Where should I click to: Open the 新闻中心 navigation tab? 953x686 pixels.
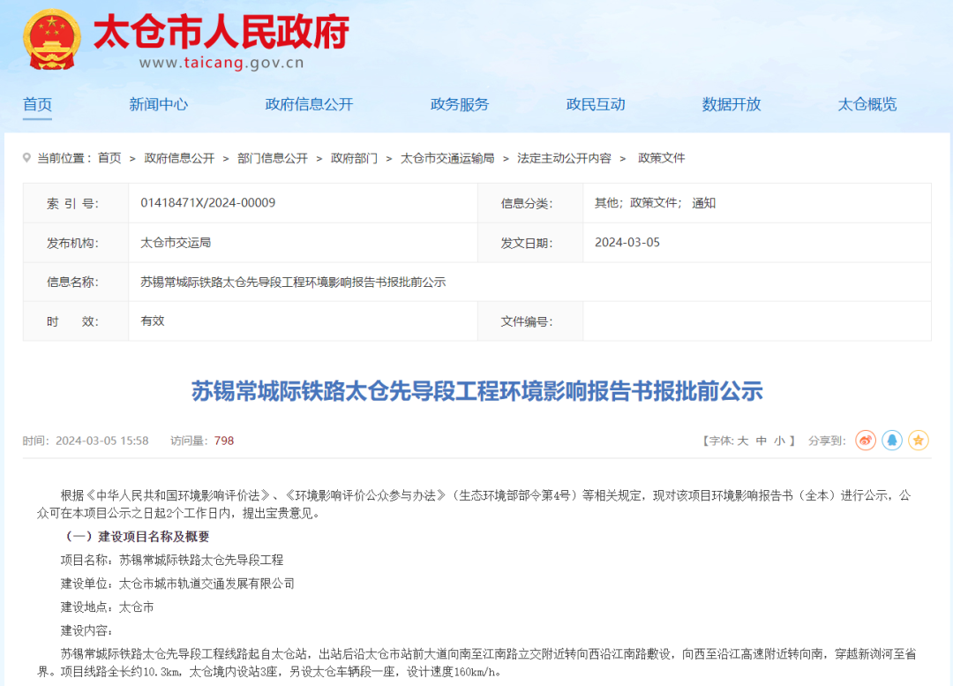pos(159,104)
